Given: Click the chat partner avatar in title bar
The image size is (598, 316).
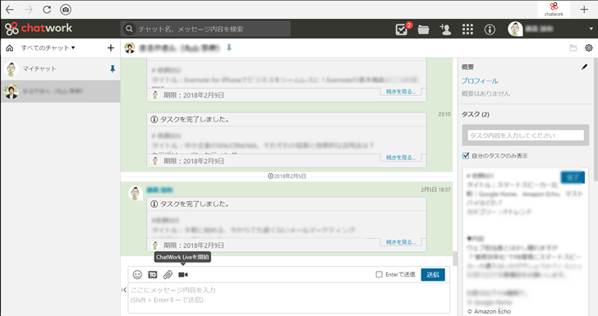Looking at the screenshot, I should pos(130,48).
